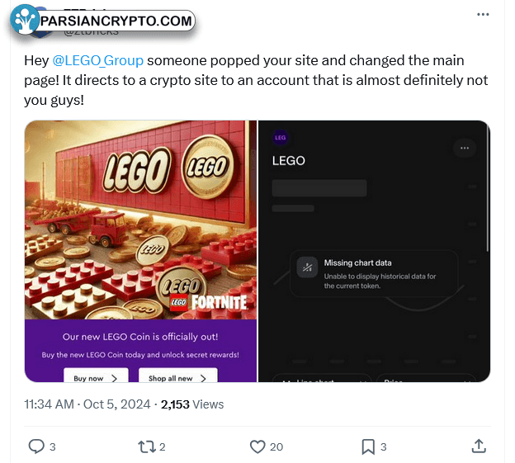Open the three-dot menu in LEGO token panel
515x463 pixels.
tap(465, 148)
